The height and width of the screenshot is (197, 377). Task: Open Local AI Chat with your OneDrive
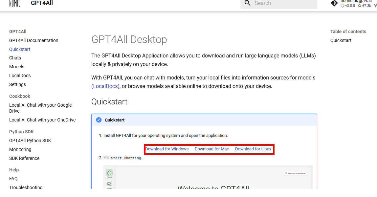[x=42, y=120]
